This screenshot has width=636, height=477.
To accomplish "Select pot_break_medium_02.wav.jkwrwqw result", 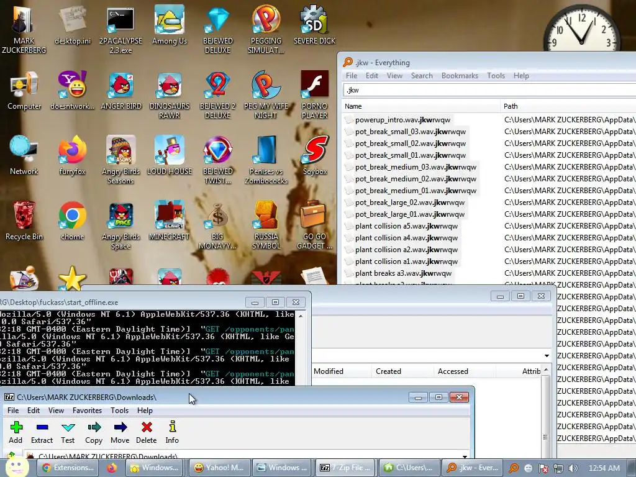I will tap(416, 179).
